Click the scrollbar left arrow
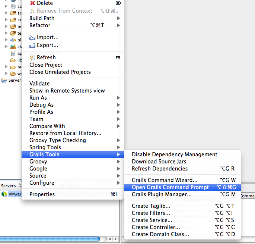The width and height of the screenshot is (255, 244). point(109,239)
